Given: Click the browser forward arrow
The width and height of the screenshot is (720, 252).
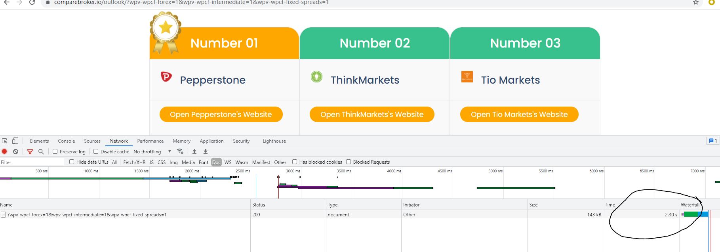Looking at the screenshot, I should point(19,2).
